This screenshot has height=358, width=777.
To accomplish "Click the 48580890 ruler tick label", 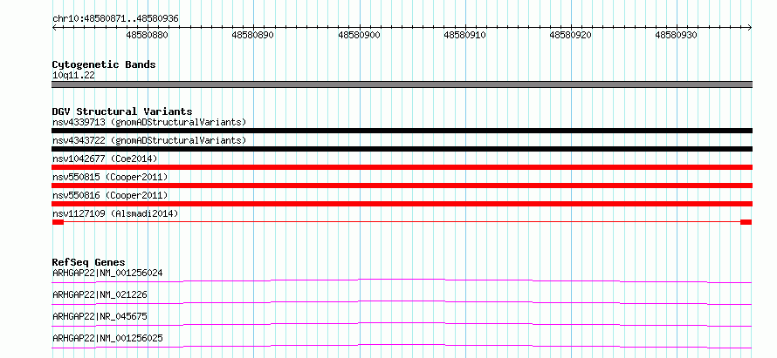I will 253,35.
